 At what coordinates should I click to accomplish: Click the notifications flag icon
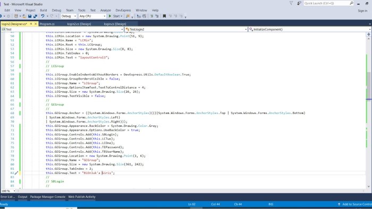pyautogui.click(x=291, y=3)
